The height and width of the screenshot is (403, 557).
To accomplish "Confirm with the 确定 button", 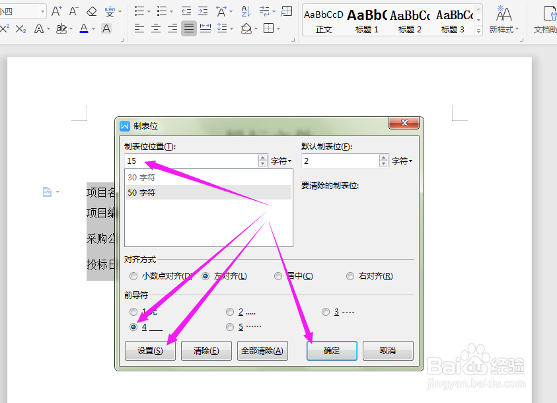I will point(331,351).
